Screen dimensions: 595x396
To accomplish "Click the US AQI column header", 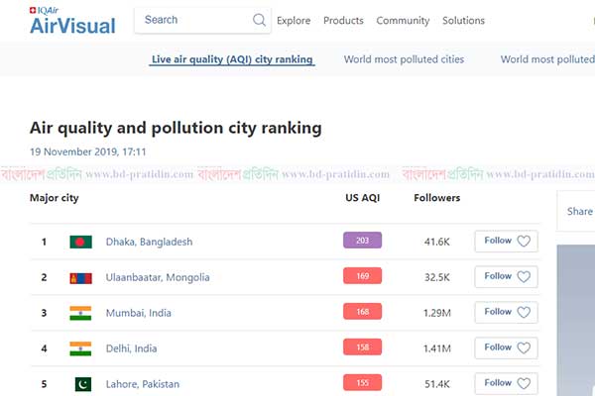I will point(362,198).
